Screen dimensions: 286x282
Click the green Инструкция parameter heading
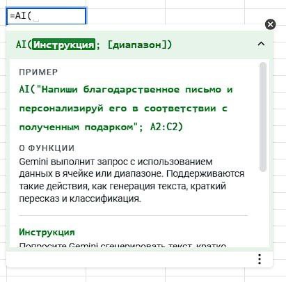click(x=47, y=232)
